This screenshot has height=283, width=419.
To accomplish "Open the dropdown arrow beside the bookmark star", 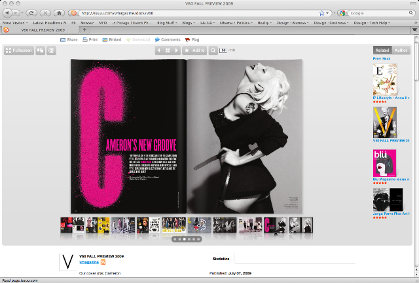I will 327,13.
